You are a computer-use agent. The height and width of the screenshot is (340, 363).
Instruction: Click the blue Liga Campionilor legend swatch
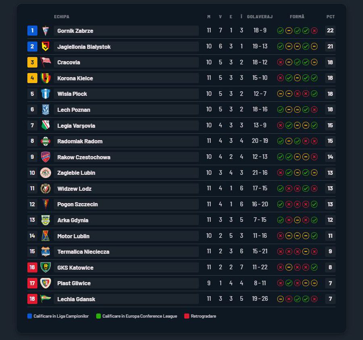[x=30, y=316]
